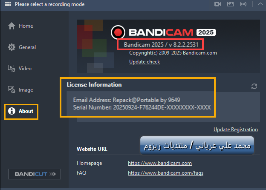Open the bandicam.com homepage link
Viewport: 266px width, 190px height.
[x=160, y=163]
